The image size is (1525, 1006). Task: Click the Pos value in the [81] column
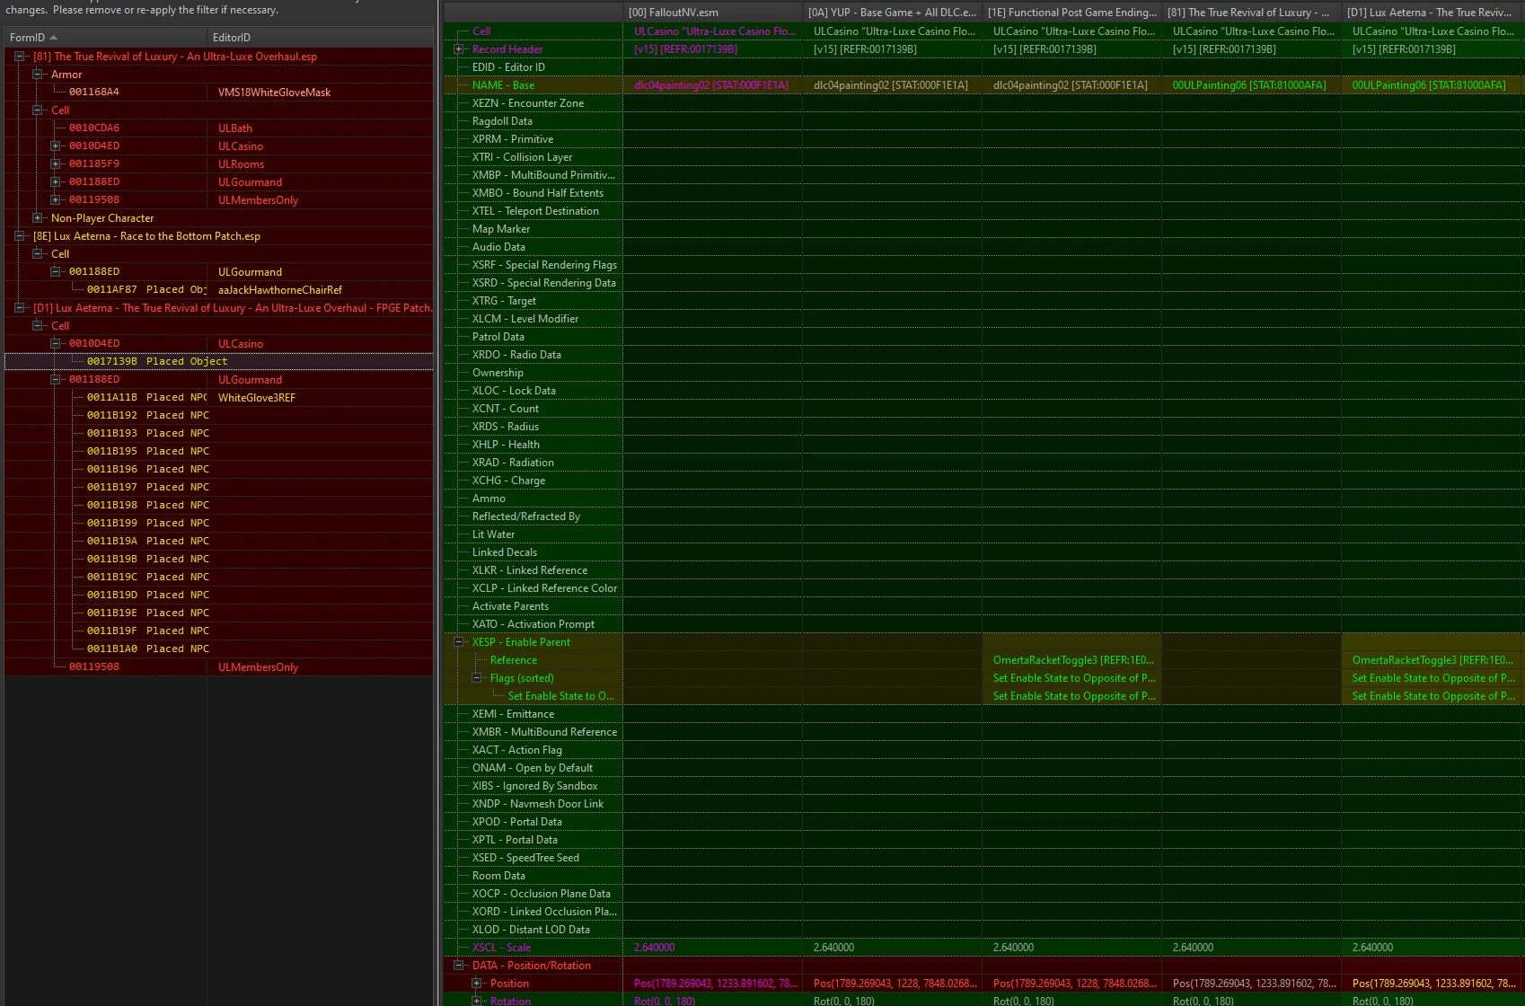1254,984
